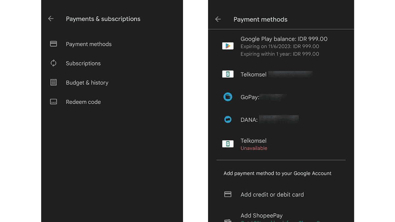Screen dimensions: 395x222
Task: Click the unavailable Telkomsel carrier icon
Action: point(228,144)
